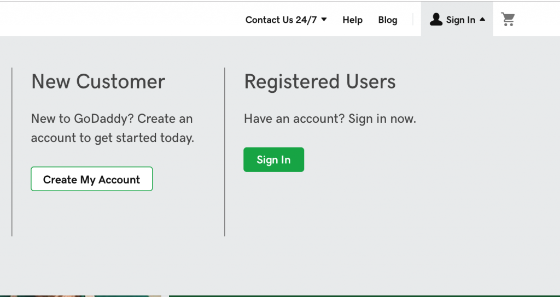Go to the Blog link

[388, 20]
